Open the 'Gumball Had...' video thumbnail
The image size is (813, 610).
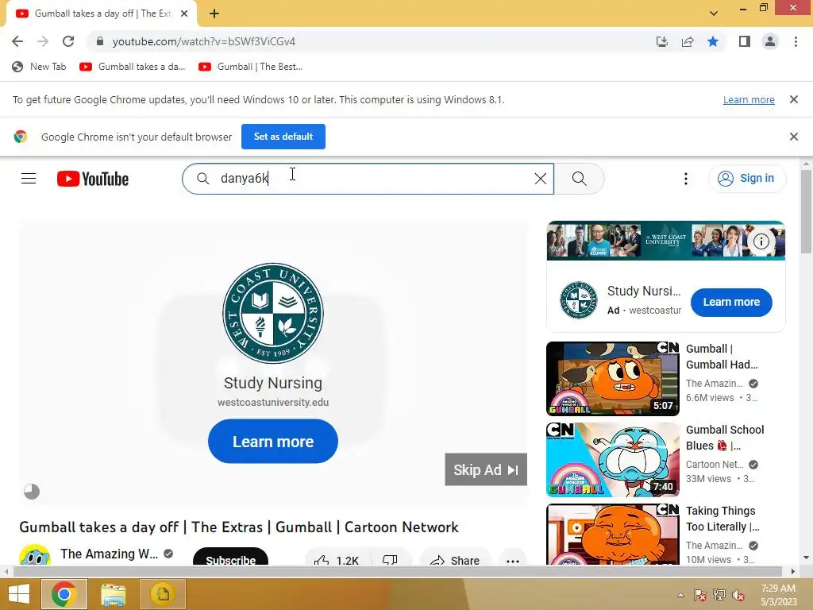[612, 379]
